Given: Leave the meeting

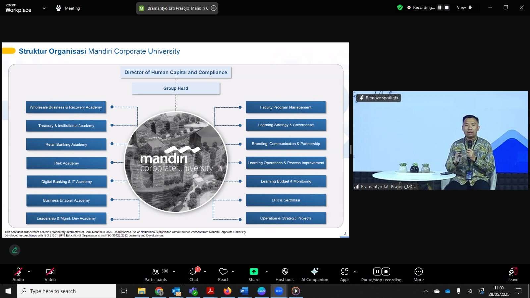Looking at the screenshot, I should click(513, 274).
